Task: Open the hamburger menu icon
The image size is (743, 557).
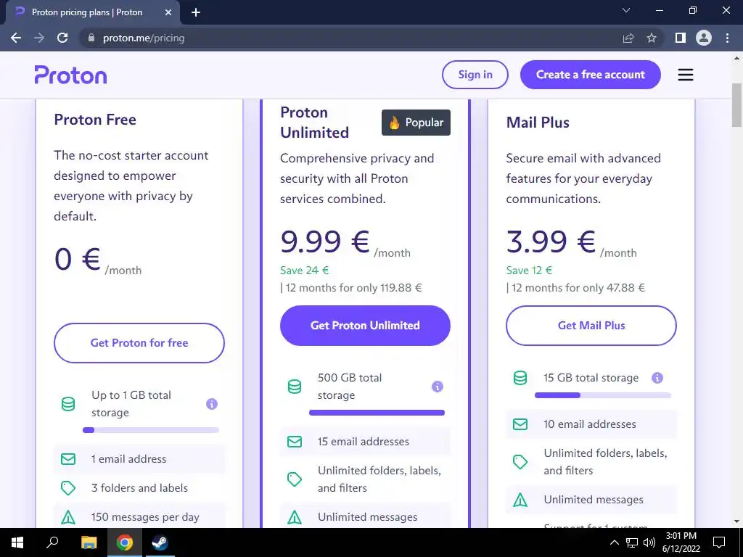Action: (685, 75)
